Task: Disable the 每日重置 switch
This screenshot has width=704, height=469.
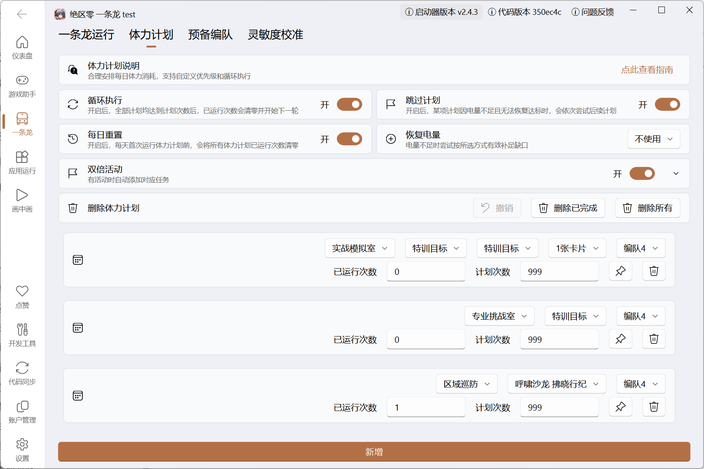Action: [x=350, y=139]
